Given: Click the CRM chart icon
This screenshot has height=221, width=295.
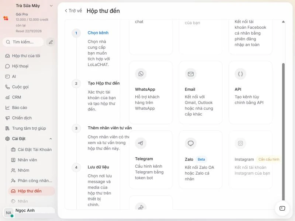Looking at the screenshot, I should coord(7,97).
